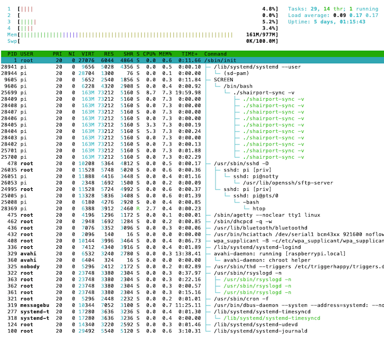Select the /usr/sbin/thd triggers row
The image size is (384, 346).
(192, 266)
